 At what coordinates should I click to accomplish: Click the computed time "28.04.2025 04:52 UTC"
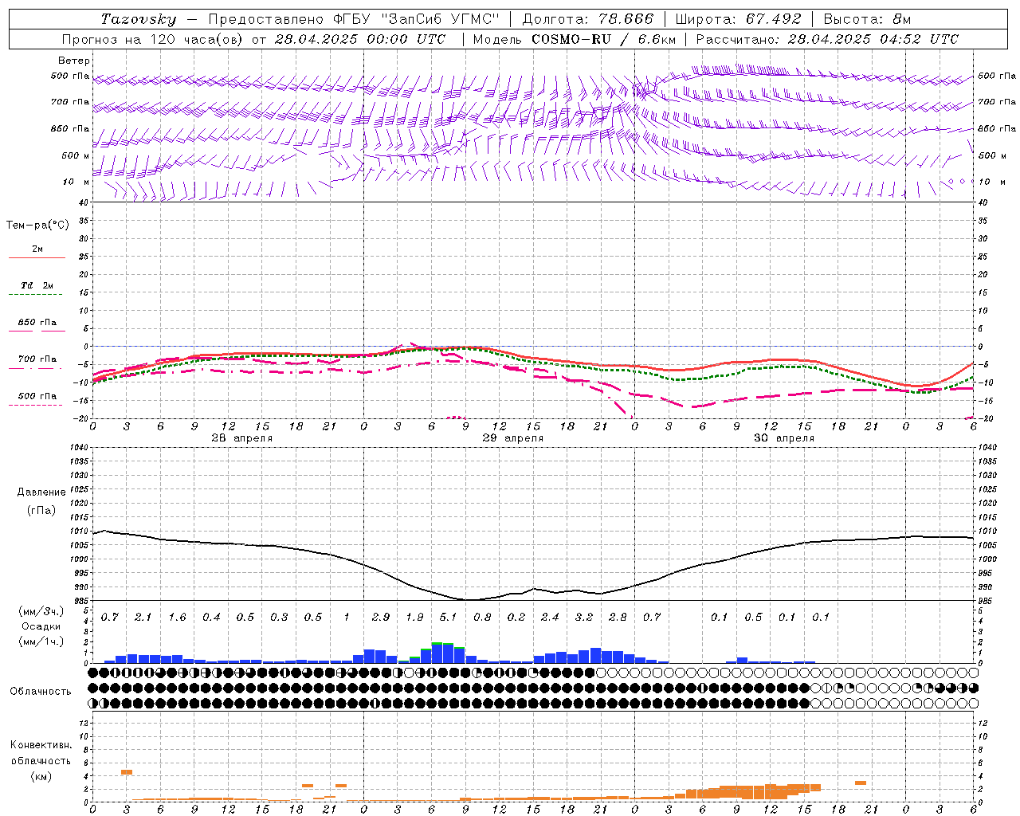(x=873, y=39)
